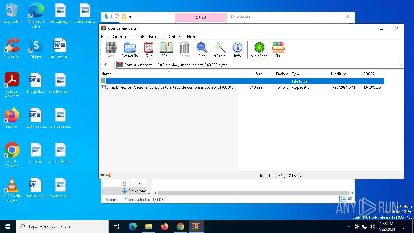
Task: Click the password key icon in status bar
Action: [x=109, y=175]
